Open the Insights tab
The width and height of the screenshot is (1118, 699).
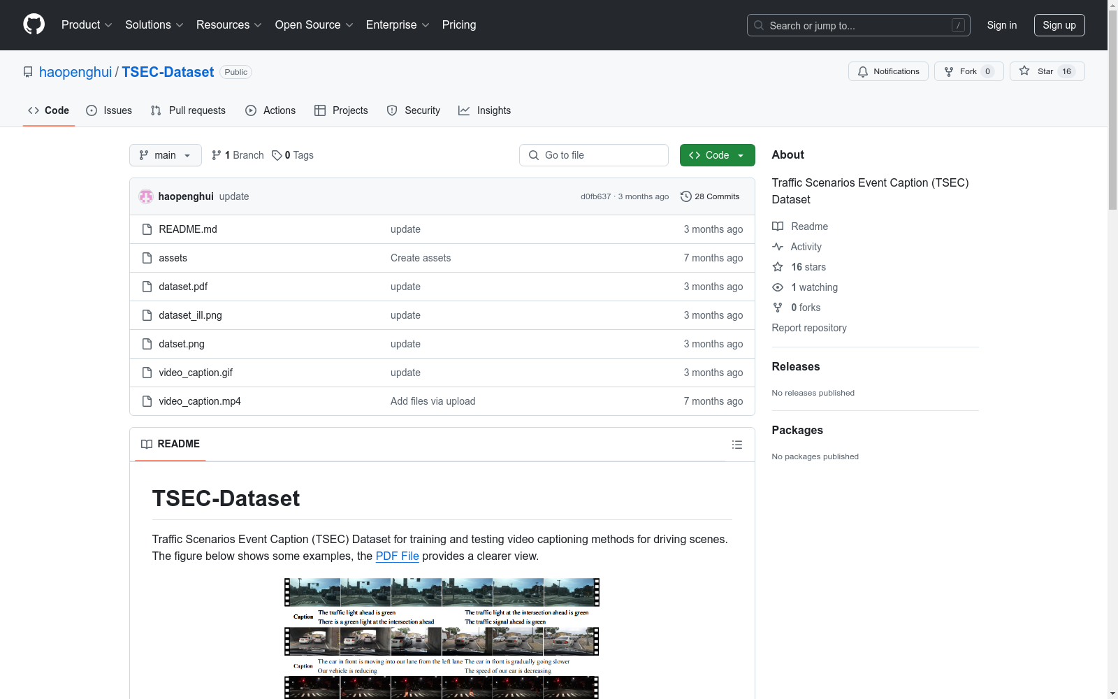pyautogui.click(x=485, y=110)
